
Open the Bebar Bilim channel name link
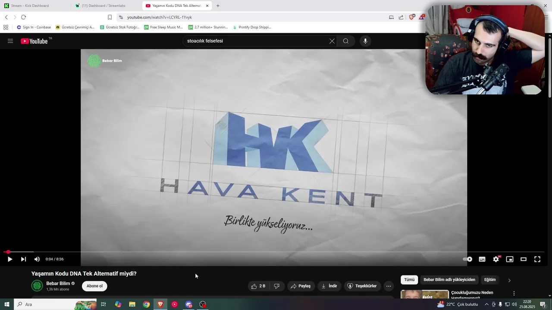[58, 283]
